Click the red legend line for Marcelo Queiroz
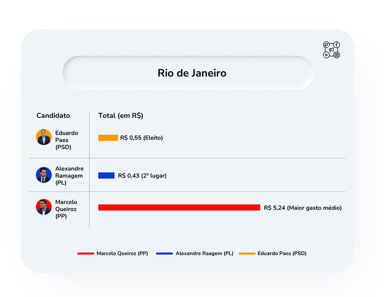The image size is (384, 297). [x=86, y=254]
